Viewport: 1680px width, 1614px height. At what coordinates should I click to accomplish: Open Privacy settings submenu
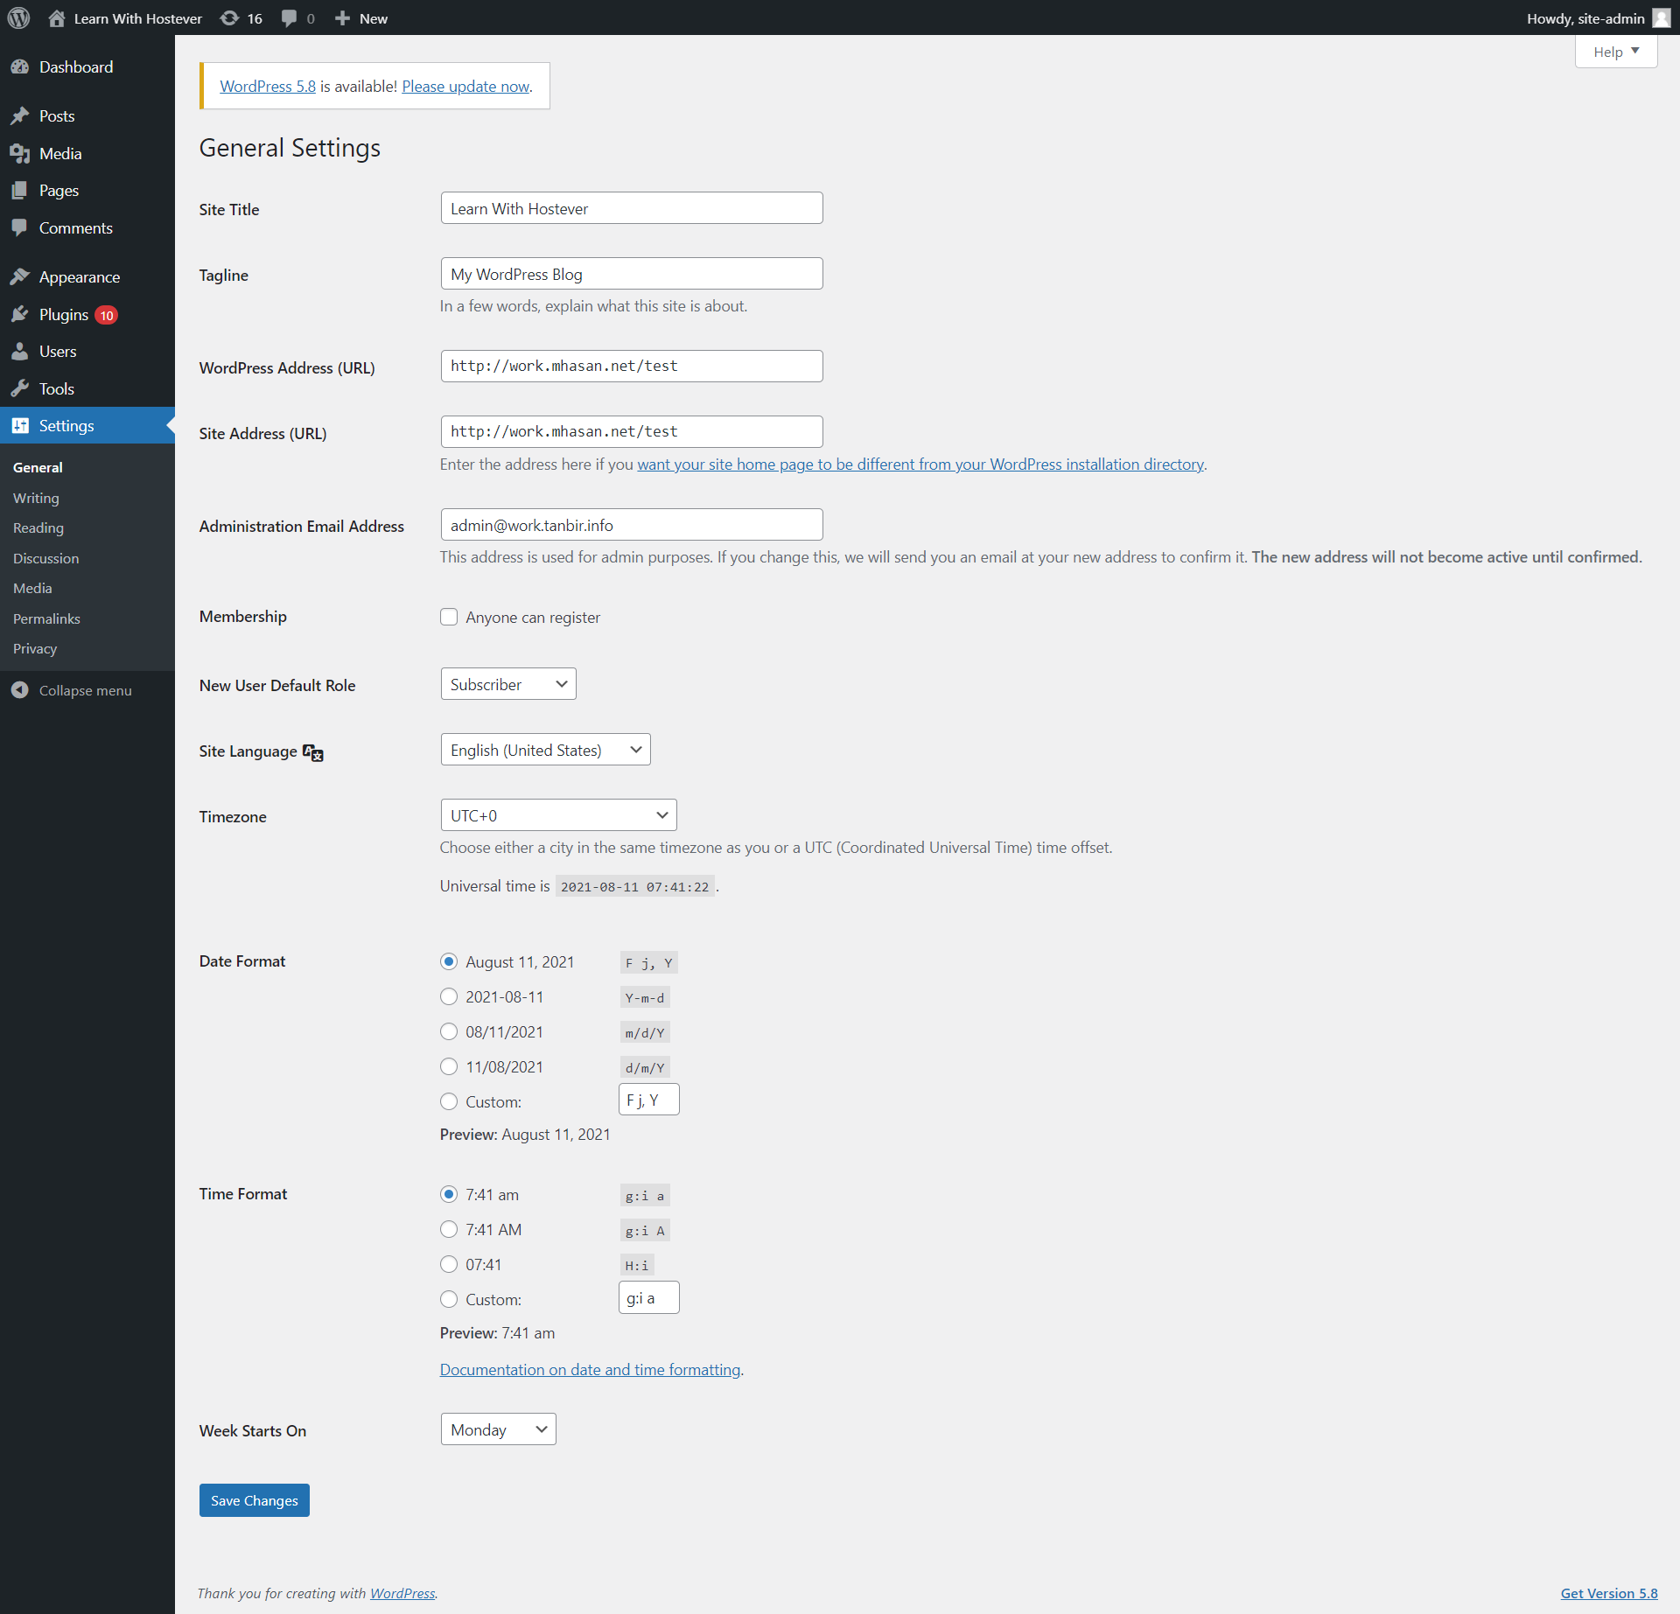point(35,648)
